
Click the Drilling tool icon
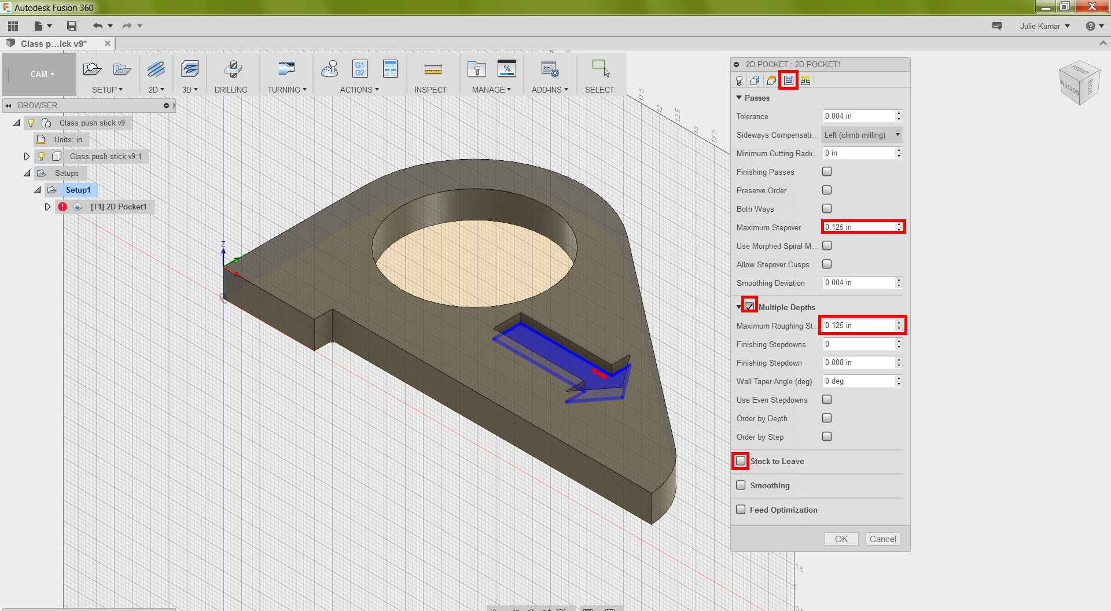[233, 69]
